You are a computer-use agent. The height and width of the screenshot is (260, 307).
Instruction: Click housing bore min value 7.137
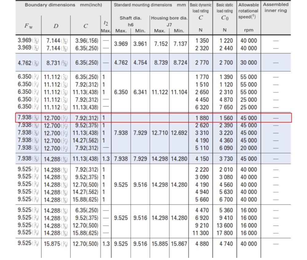pyautogui.click(x=180, y=44)
